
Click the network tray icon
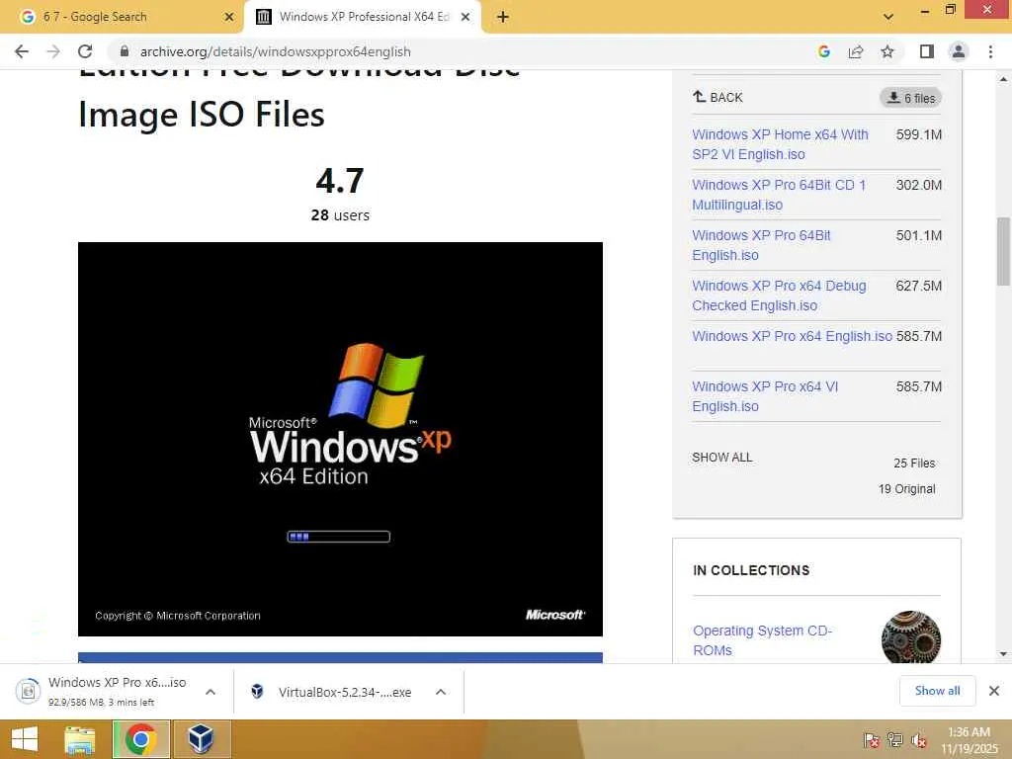[894, 740]
